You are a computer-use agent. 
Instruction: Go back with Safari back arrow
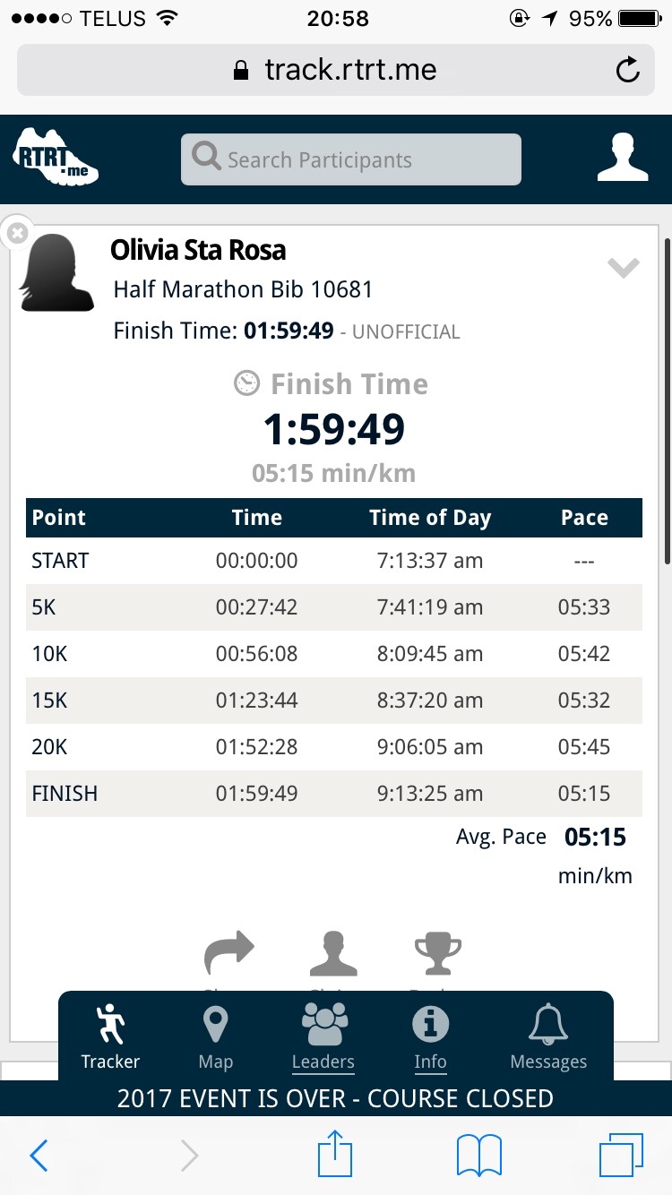[x=39, y=1156]
